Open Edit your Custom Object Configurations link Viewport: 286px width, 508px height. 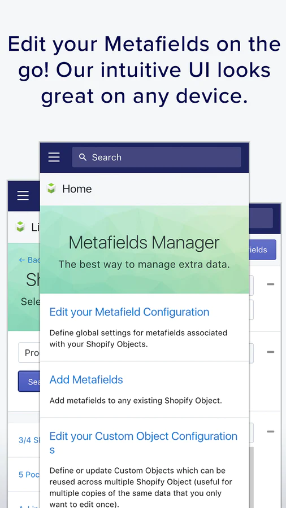click(x=144, y=443)
